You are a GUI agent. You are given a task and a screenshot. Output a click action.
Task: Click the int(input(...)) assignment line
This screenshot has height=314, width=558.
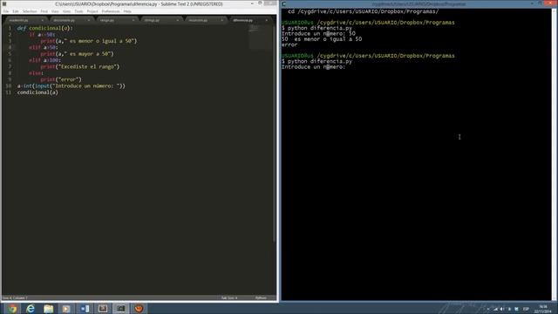click(71, 85)
